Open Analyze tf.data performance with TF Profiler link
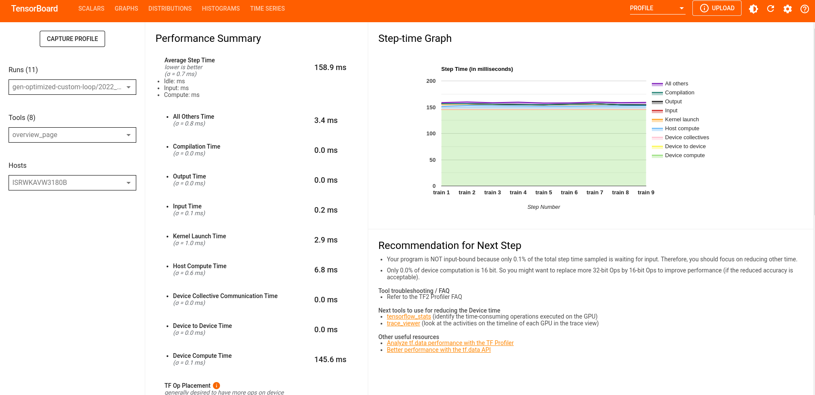The width and height of the screenshot is (815, 395). (450, 343)
